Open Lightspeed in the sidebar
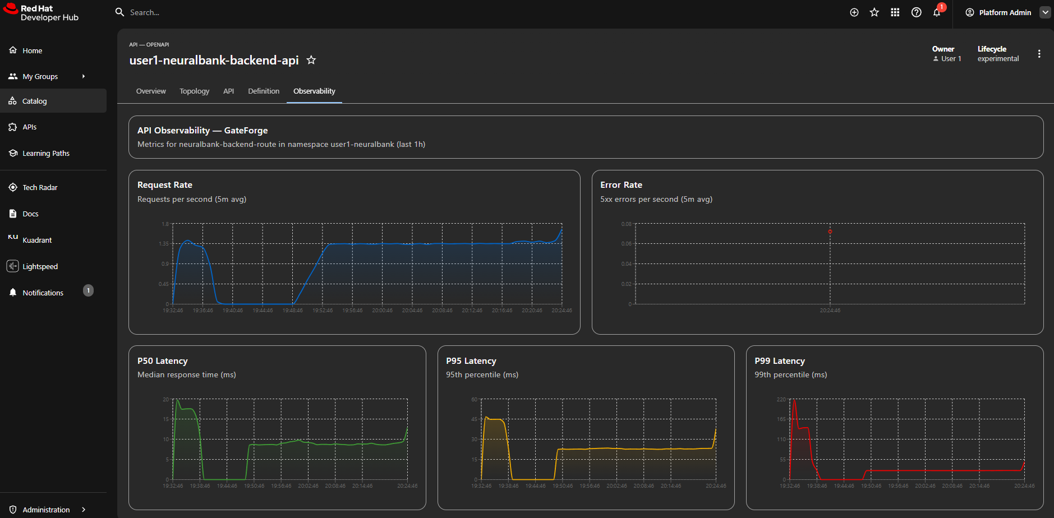Viewport: 1054px width, 518px height. 53,266
